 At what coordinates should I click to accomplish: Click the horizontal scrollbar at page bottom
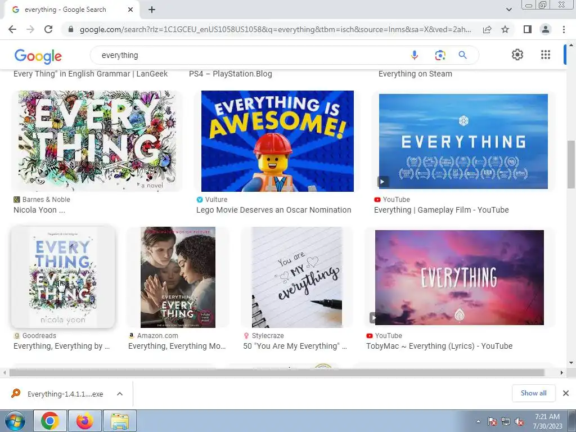pyautogui.click(x=277, y=372)
